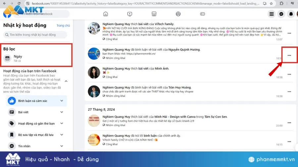Open Trần Huy Hoàng avatar thumbnail

[94, 91]
